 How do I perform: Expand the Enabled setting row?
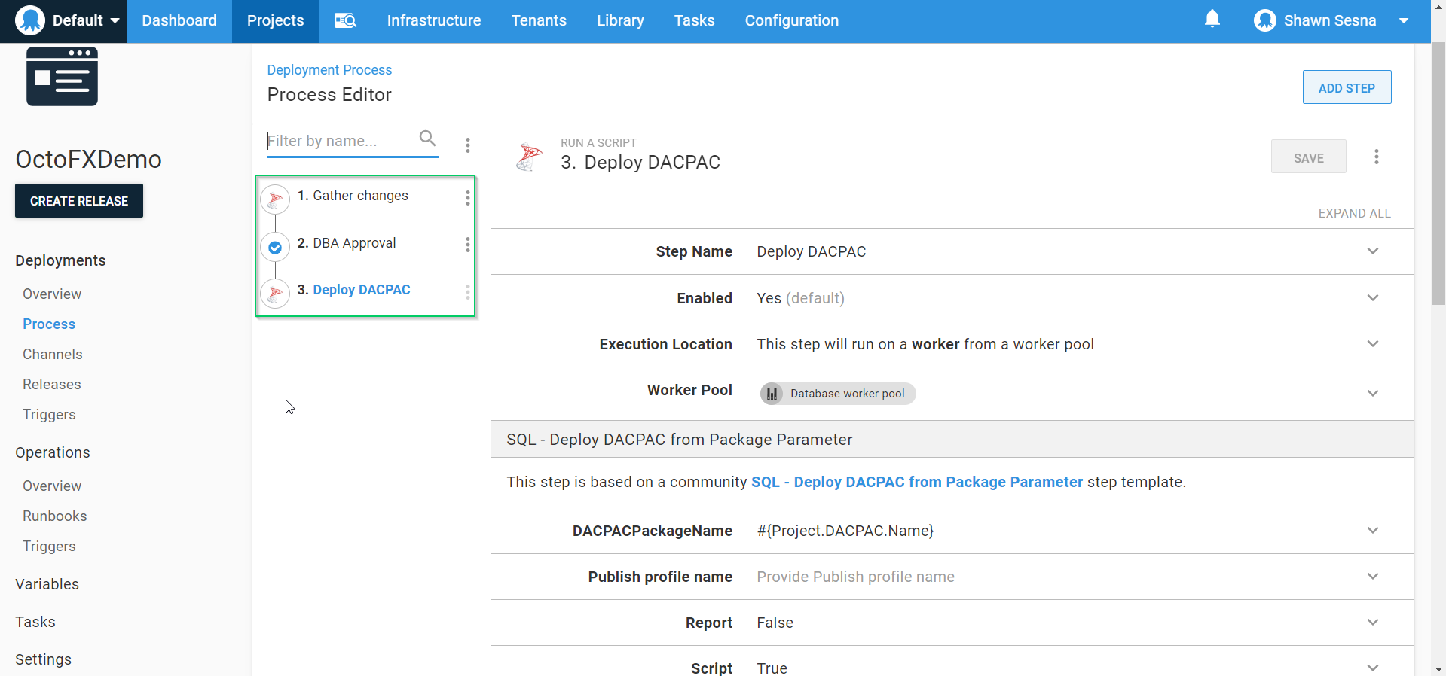[1372, 298]
